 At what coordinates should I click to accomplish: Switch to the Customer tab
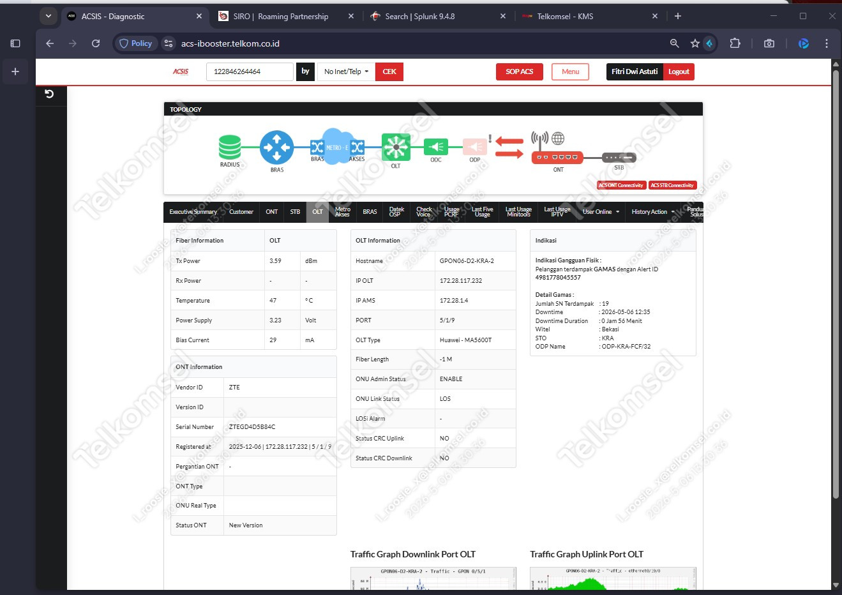pyautogui.click(x=241, y=212)
